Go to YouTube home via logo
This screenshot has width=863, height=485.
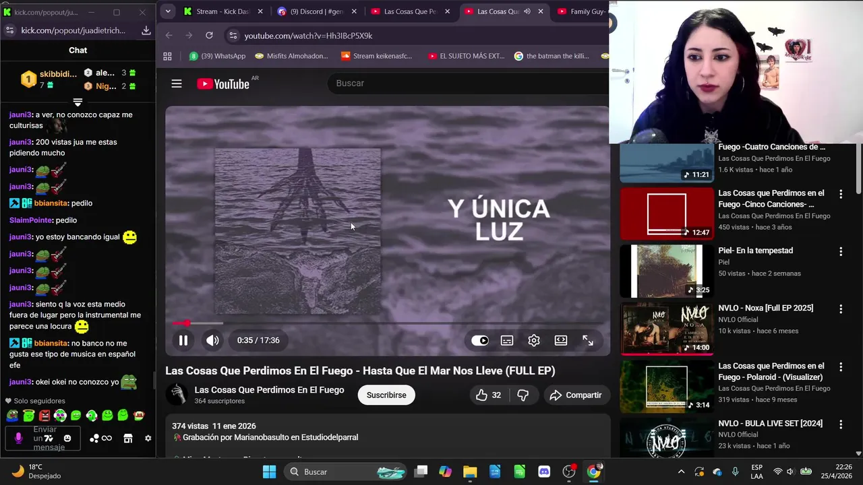[x=223, y=84]
